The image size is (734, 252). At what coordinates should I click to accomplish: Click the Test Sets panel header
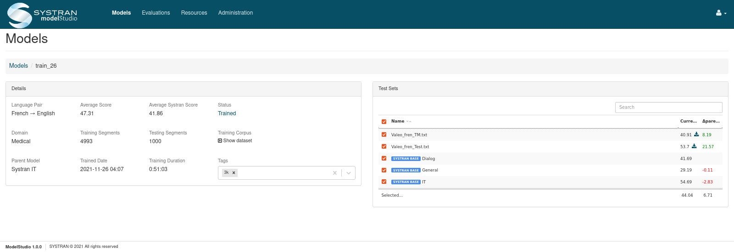point(550,89)
